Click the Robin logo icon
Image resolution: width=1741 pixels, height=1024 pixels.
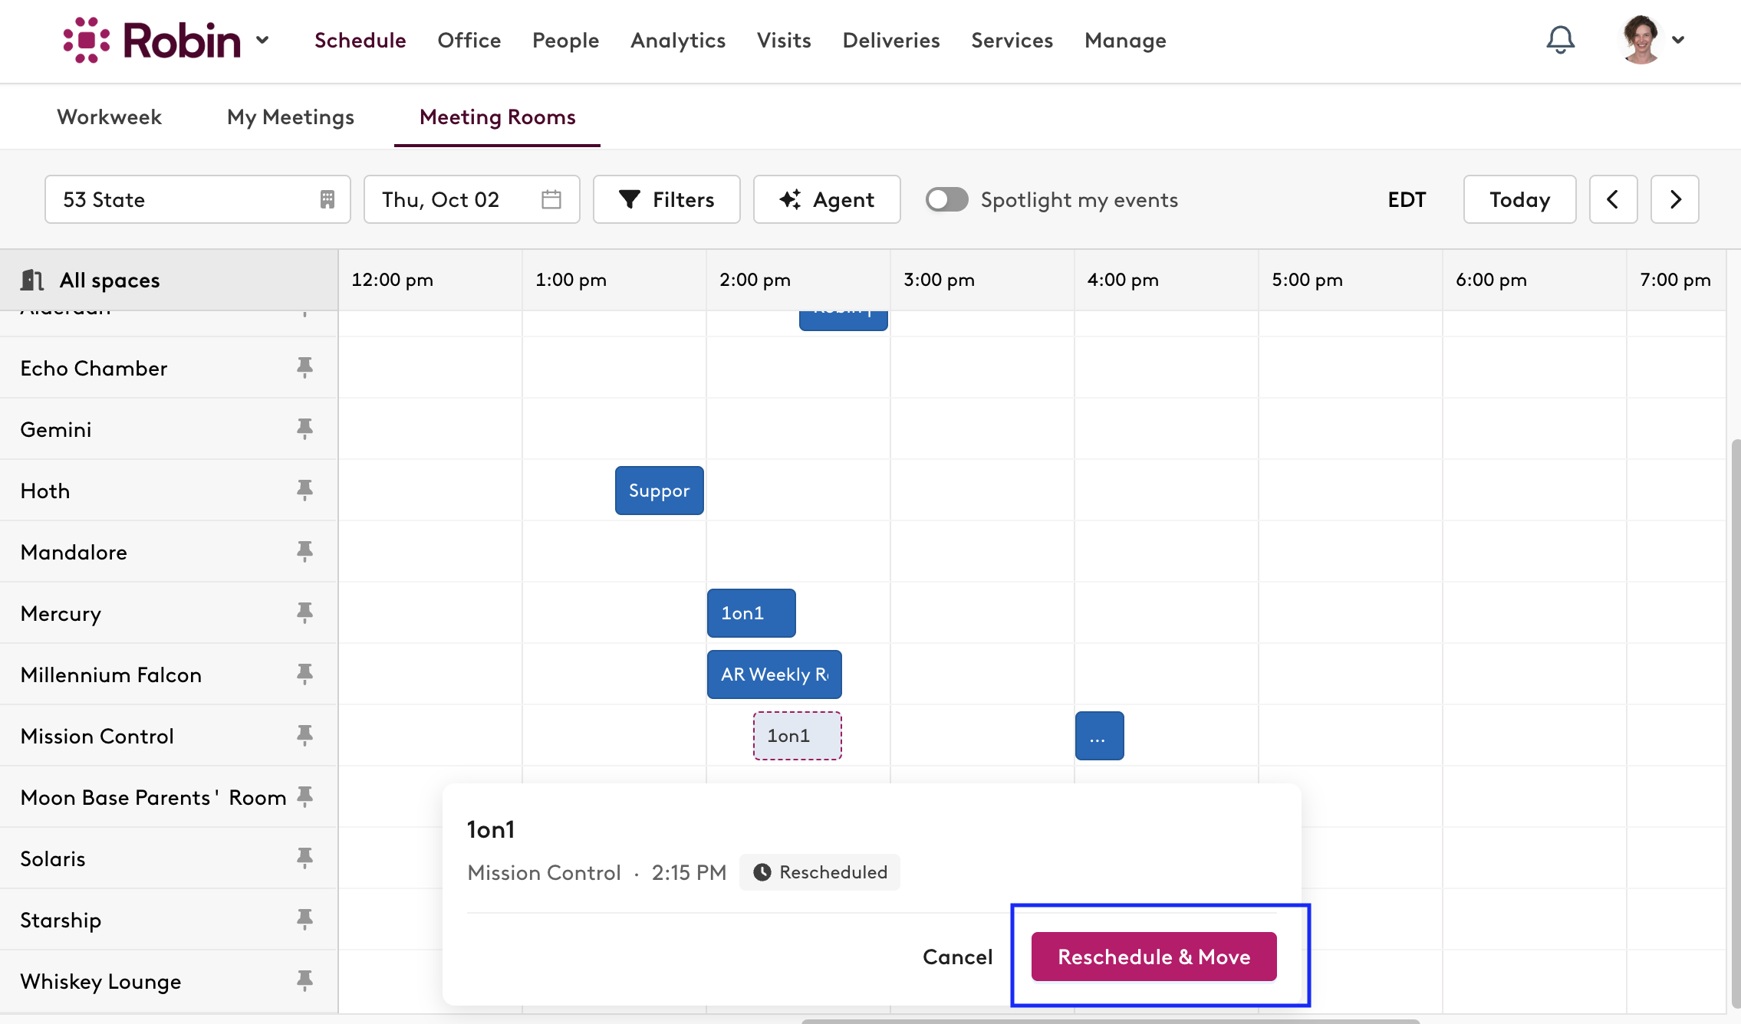[x=87, y=40]
